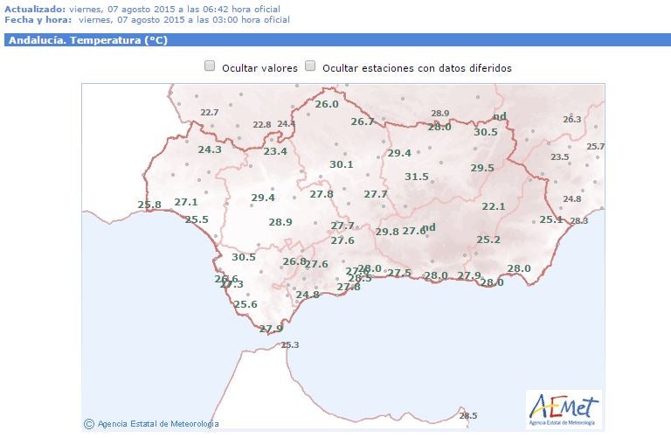Image resolution: width=671 pixels, height=438 pixels.
Task: Tick Ocultar estaciones con datos diferidos
Action: 310,66
